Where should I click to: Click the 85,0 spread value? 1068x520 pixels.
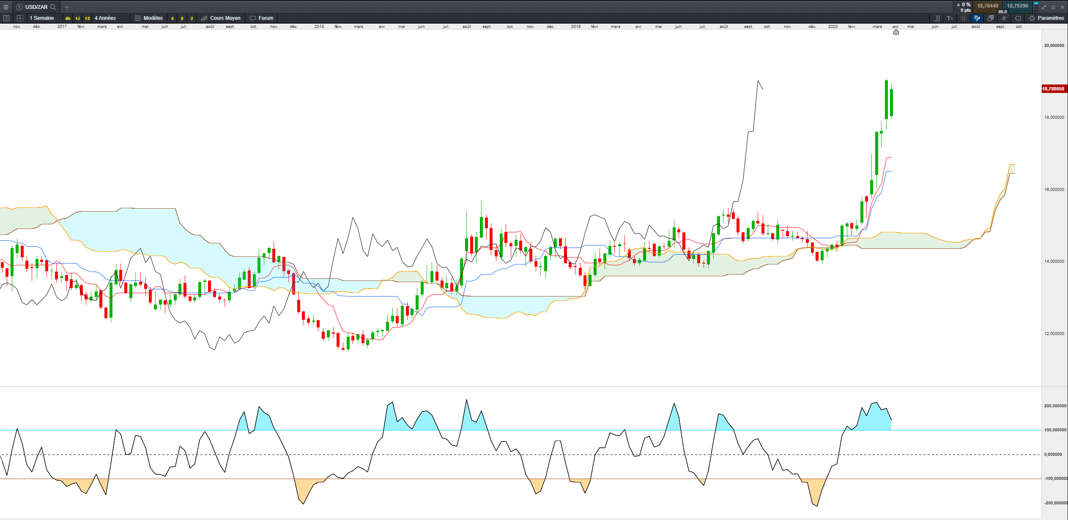tap(1002, 12)
